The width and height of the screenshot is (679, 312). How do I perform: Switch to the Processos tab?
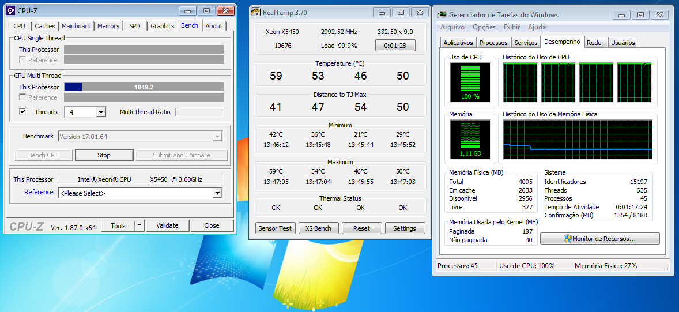point(493,43)
